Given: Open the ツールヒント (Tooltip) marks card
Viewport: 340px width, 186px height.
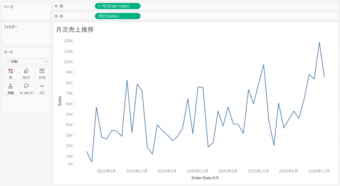Looking at the screenshot, I should click(26, 88).
